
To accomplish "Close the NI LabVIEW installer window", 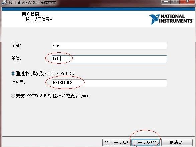I will [x=187, y=2].
